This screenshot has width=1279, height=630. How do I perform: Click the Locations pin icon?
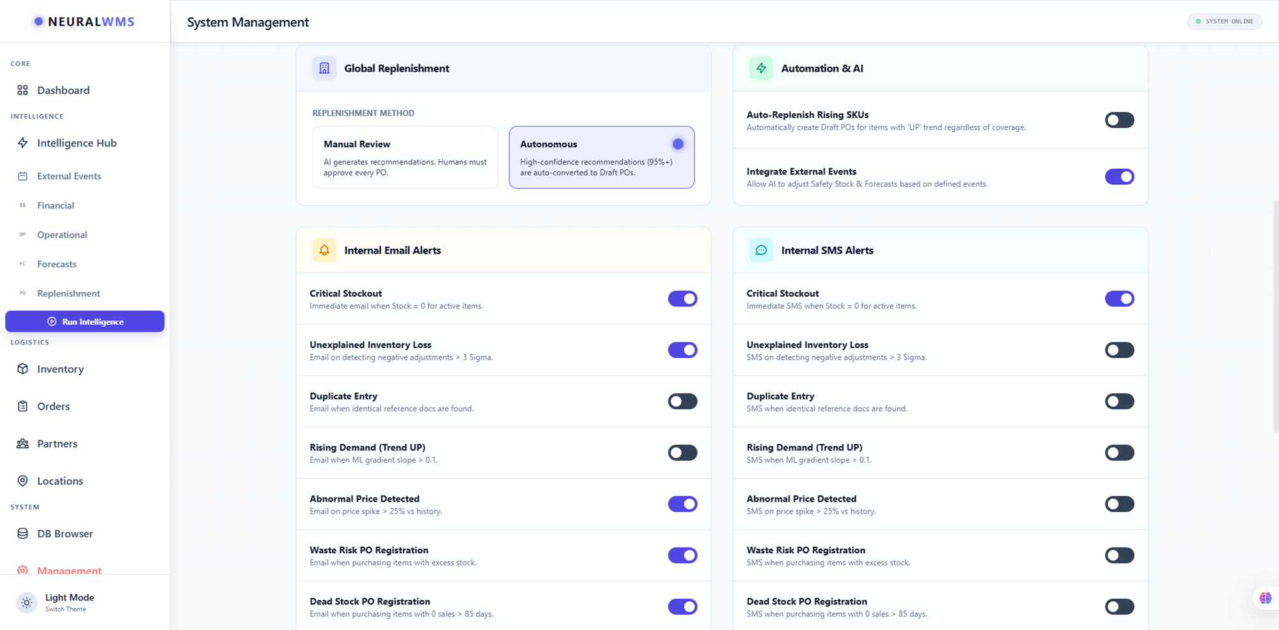22,481
